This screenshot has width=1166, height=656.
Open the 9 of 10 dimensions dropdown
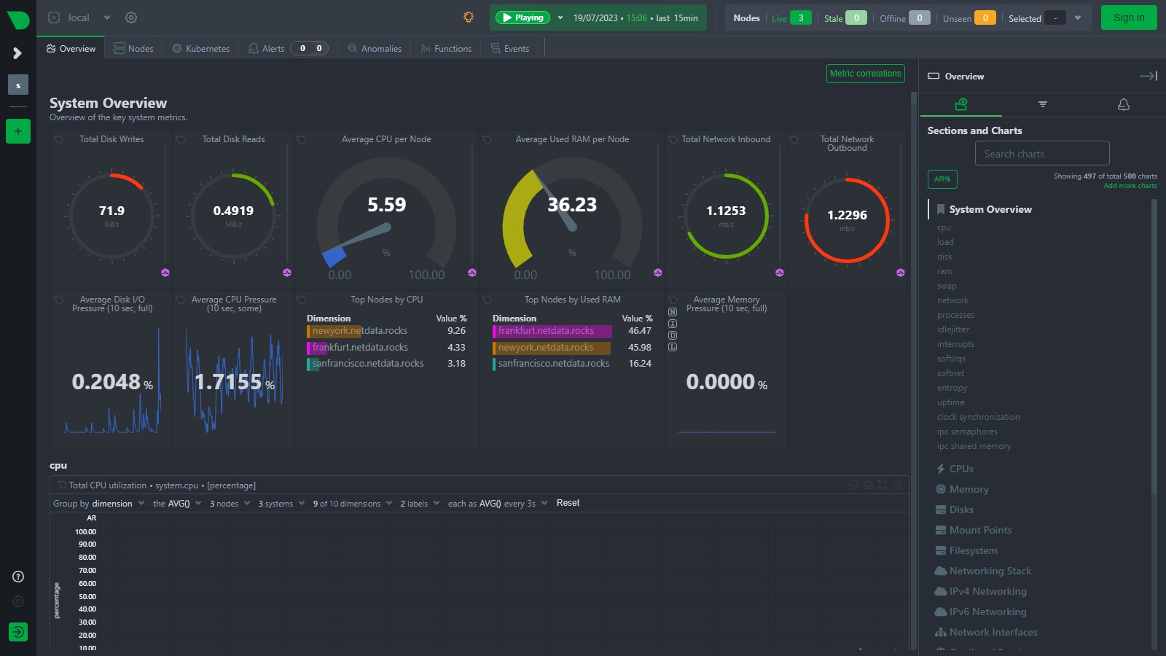353,504
